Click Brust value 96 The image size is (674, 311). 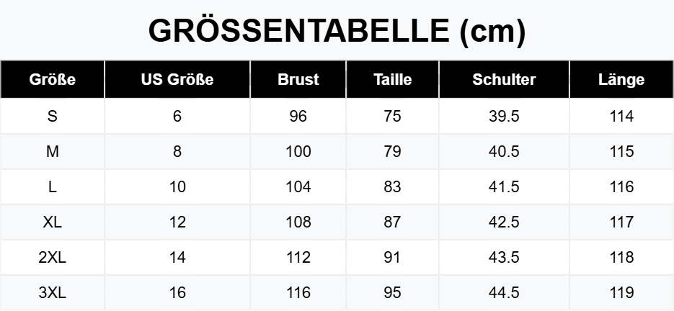pyautogui.click(x=298, y=116)
